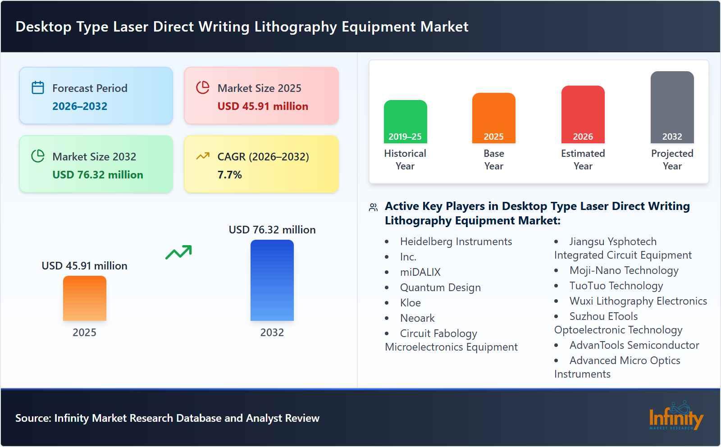
Task: Click the blue 2032 market size bar
Action: (272, 282)
